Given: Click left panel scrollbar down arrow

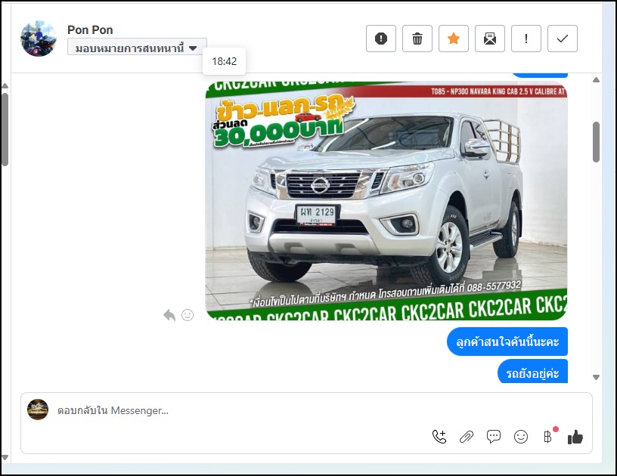Looking at the screenshot, I should tap(5, 458).
